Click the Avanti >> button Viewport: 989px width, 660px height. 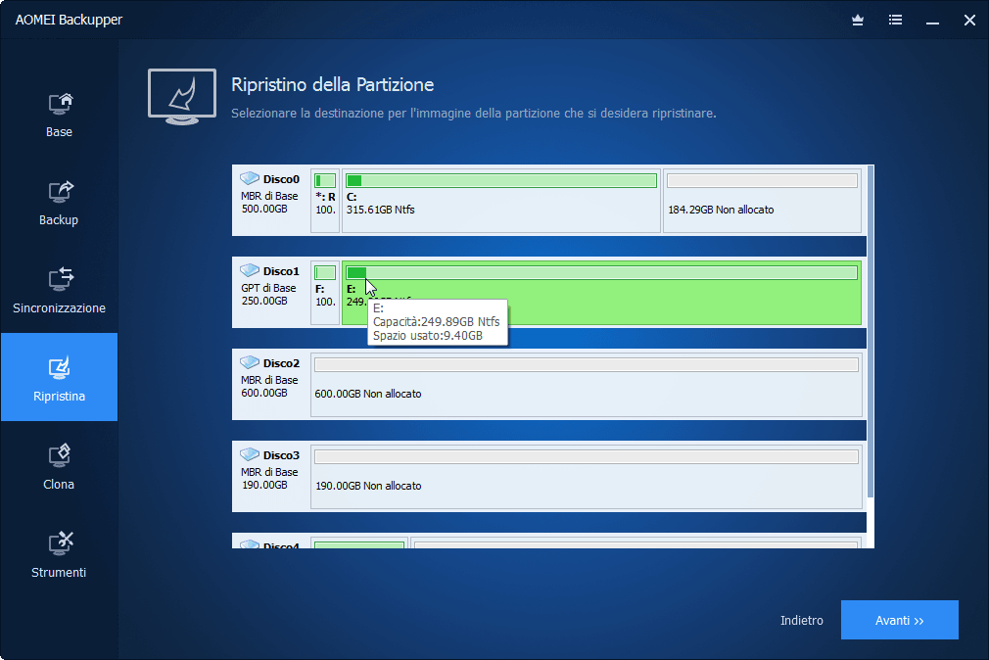pyautogui.click(x=900, y=620)
